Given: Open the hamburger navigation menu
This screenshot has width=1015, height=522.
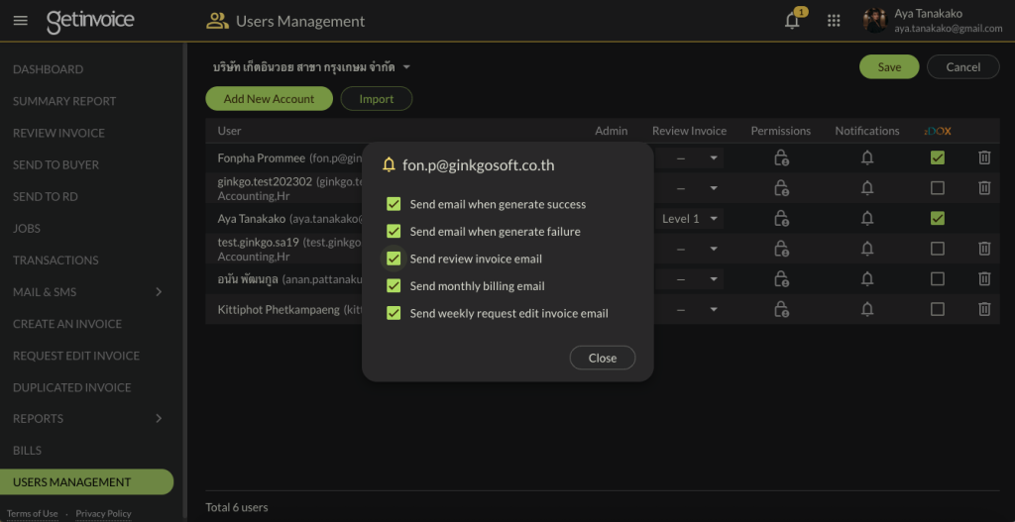Looking at the screenshot, I should pos(20,21).
